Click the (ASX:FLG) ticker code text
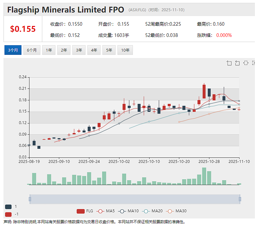The image size is (259, 228). (137, 10)
